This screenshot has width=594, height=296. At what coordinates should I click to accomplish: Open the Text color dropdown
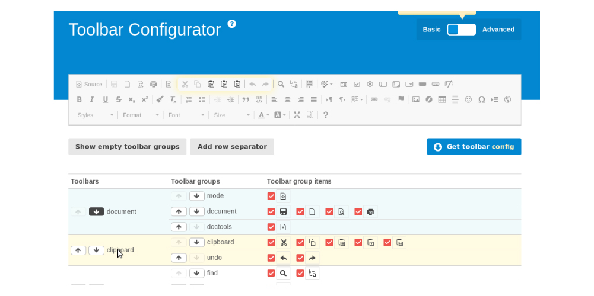tap(263, 115)
